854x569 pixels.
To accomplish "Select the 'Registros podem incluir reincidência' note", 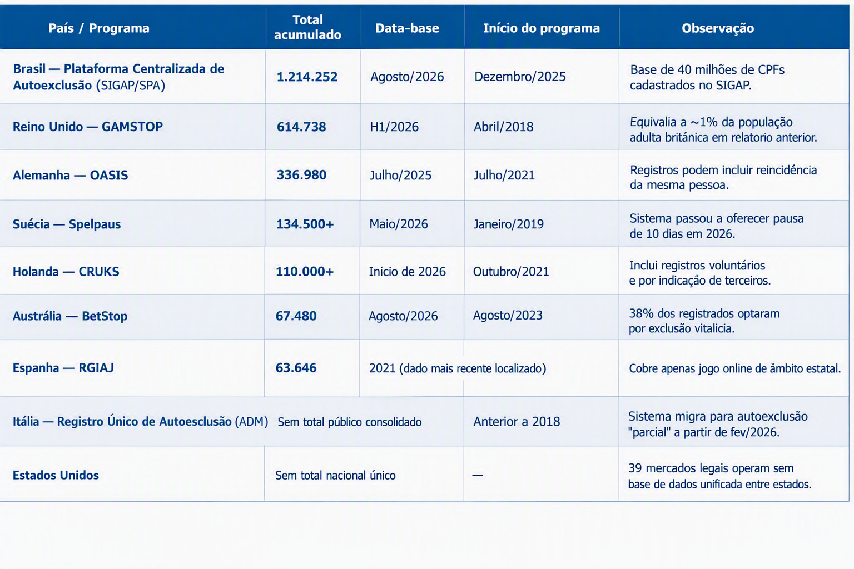I will (x=723, y=177).
